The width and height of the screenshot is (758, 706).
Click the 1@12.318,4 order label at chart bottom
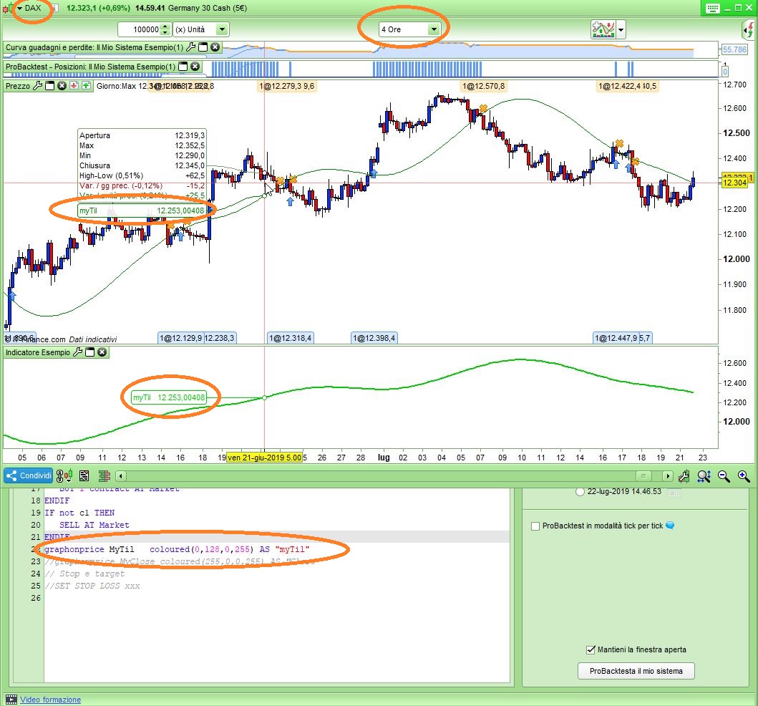(290, 338)
